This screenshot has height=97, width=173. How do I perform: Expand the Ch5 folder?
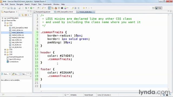pos(5,54)
